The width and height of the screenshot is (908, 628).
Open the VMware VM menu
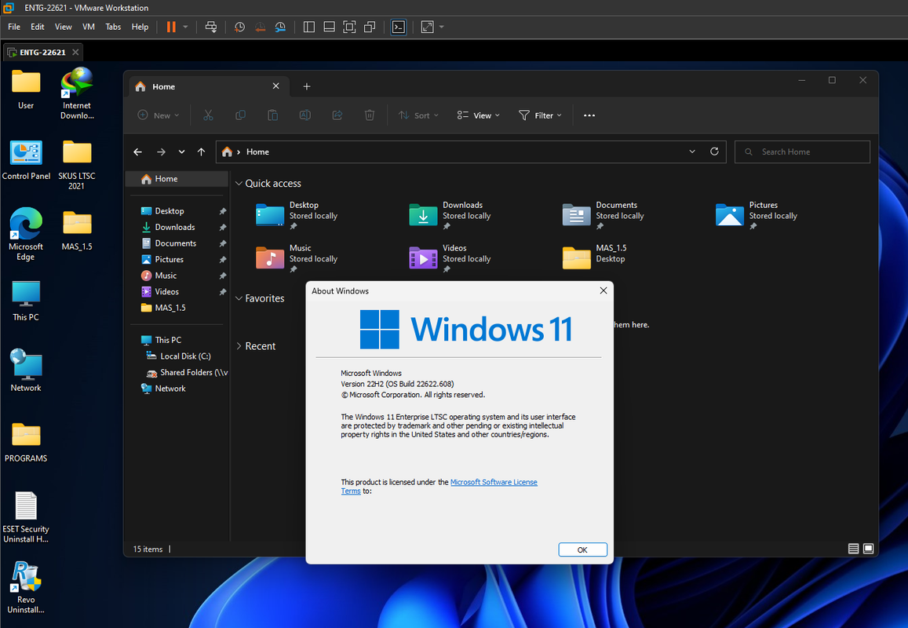click(88, 27)
